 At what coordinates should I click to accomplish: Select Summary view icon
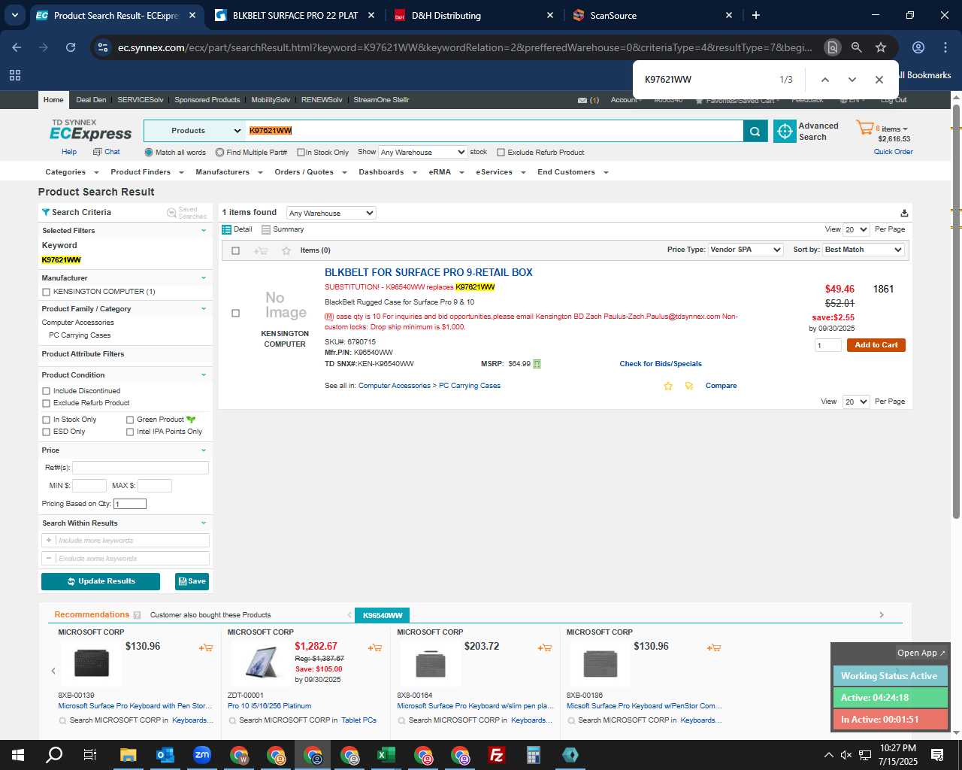click(x=266, y=229)
